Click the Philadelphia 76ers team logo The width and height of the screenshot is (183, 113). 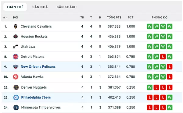click(x=16, y=97)
